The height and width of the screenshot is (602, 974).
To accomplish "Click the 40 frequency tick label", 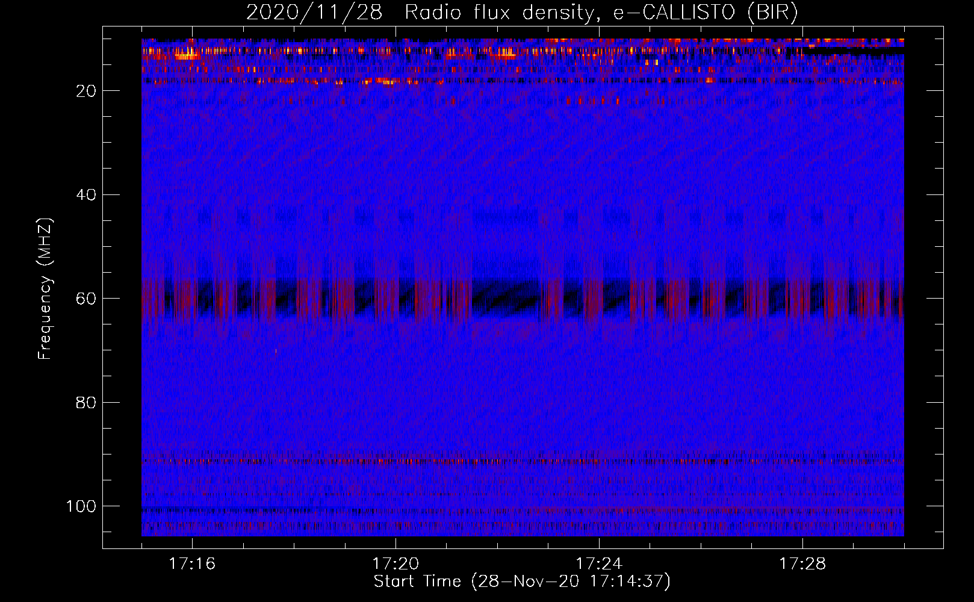I will point(86,195).
